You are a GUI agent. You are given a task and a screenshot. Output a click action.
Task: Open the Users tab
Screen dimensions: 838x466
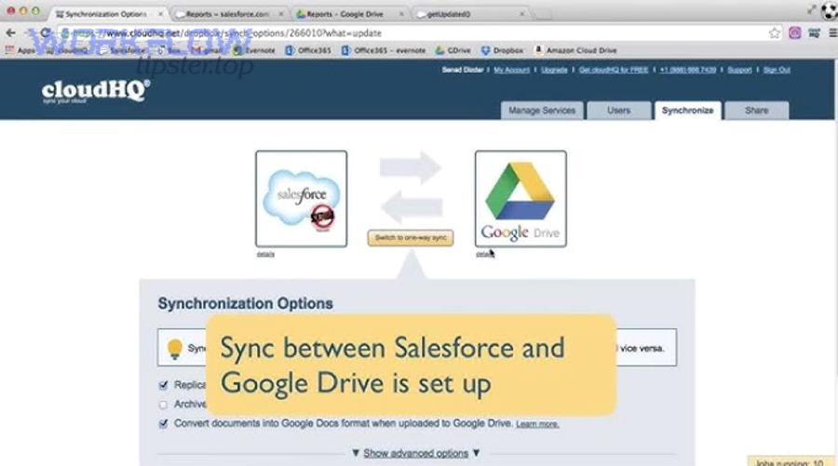(x=619, y=111)
